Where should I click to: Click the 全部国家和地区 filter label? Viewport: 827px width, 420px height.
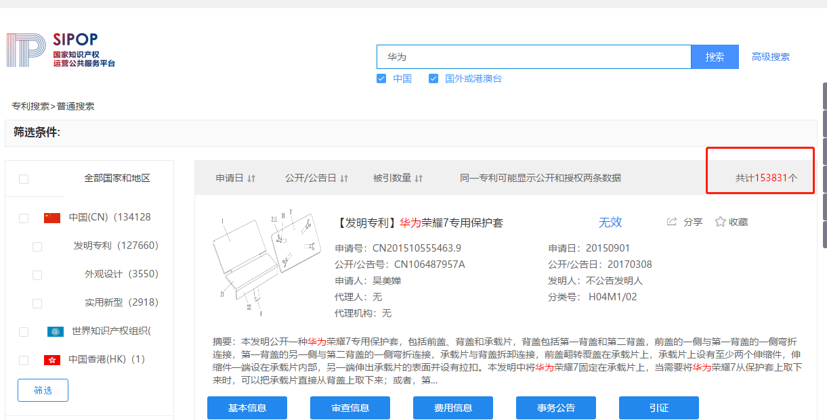pyautogui.click(x=117, y=179)
